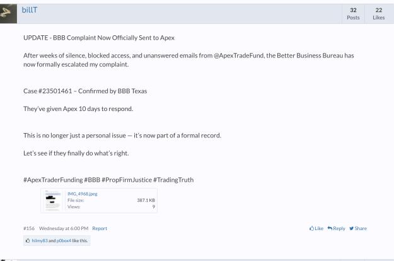
Task: Click the #ApexTraderFunding hashtag line
Action: [108, 180]
